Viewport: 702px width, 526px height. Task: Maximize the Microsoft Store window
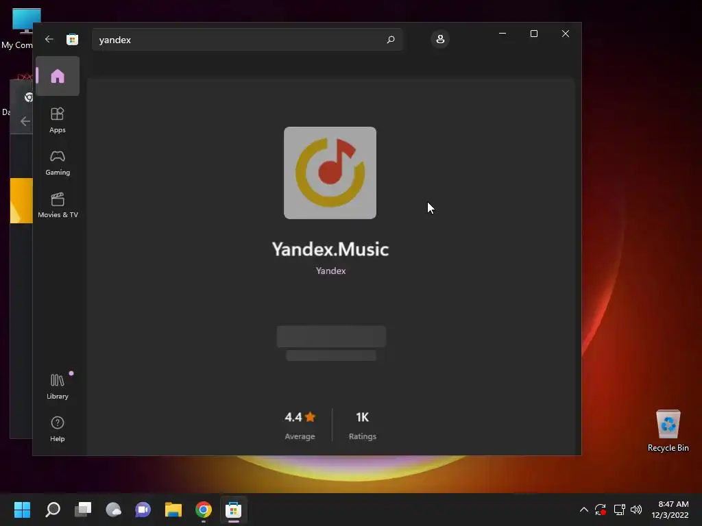coord(533,34)
